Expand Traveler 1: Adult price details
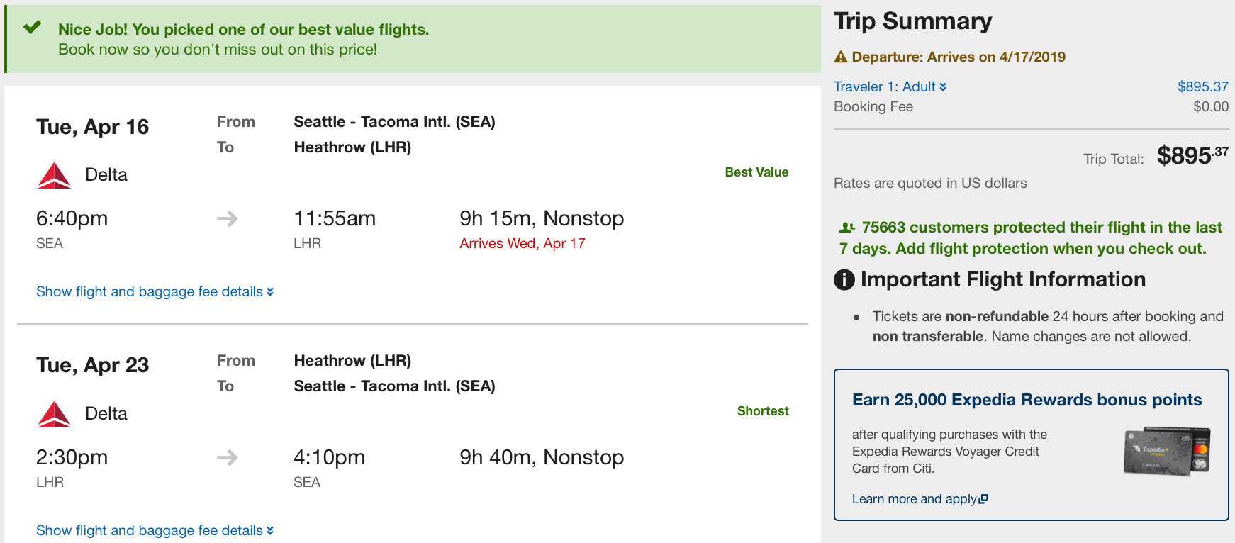The width and height of the screenshot is (1235, 543). [890, 86]
